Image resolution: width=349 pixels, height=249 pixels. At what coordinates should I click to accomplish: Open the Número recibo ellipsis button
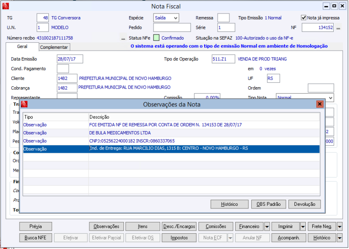(x=123, y=38)
